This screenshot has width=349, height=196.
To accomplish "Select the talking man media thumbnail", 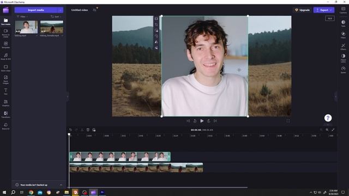I will (x=26, y=27).
